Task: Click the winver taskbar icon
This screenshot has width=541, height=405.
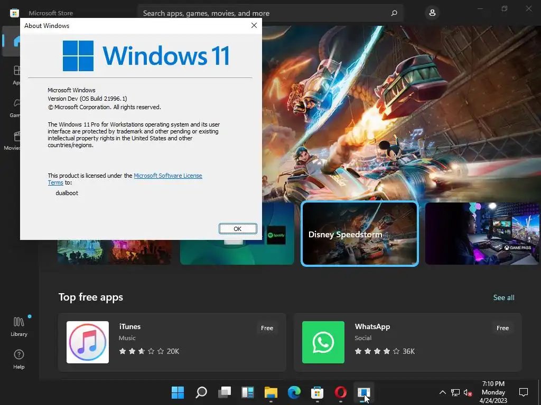Action: coord(363,392)
